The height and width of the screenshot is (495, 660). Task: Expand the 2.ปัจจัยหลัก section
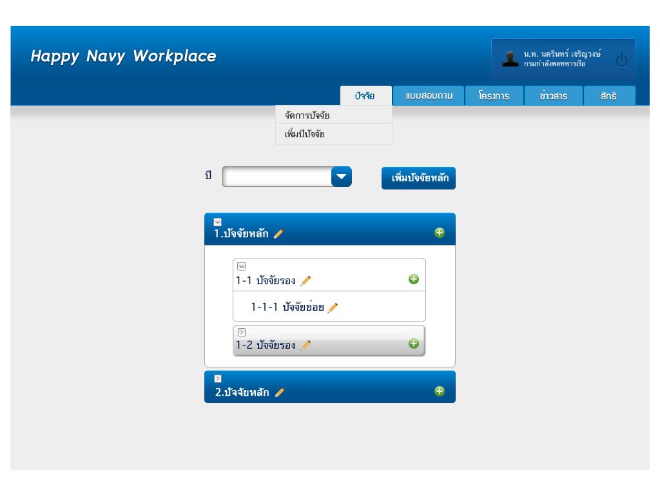tap(218, 379)
